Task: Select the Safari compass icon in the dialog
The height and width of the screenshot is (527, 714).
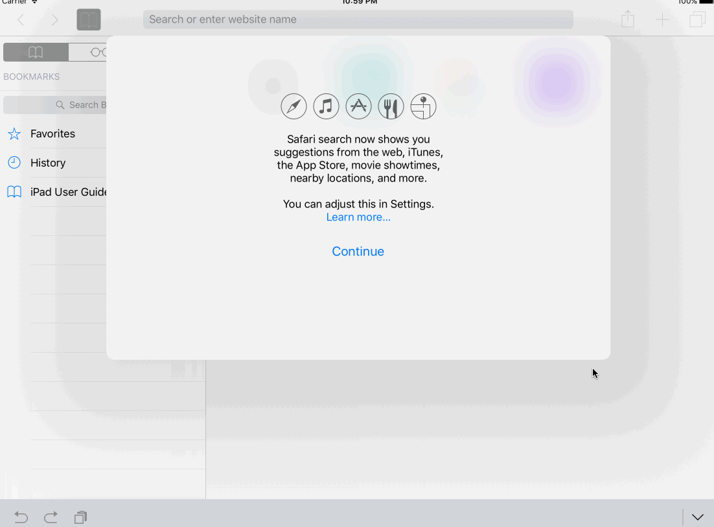Action: coord(294,106)
